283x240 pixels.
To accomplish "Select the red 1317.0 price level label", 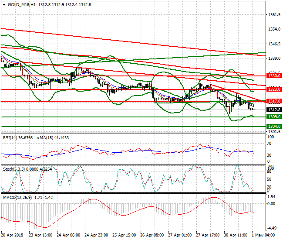I will (274, 101).
